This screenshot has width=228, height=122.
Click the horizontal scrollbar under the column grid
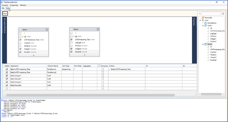(76, 95)
